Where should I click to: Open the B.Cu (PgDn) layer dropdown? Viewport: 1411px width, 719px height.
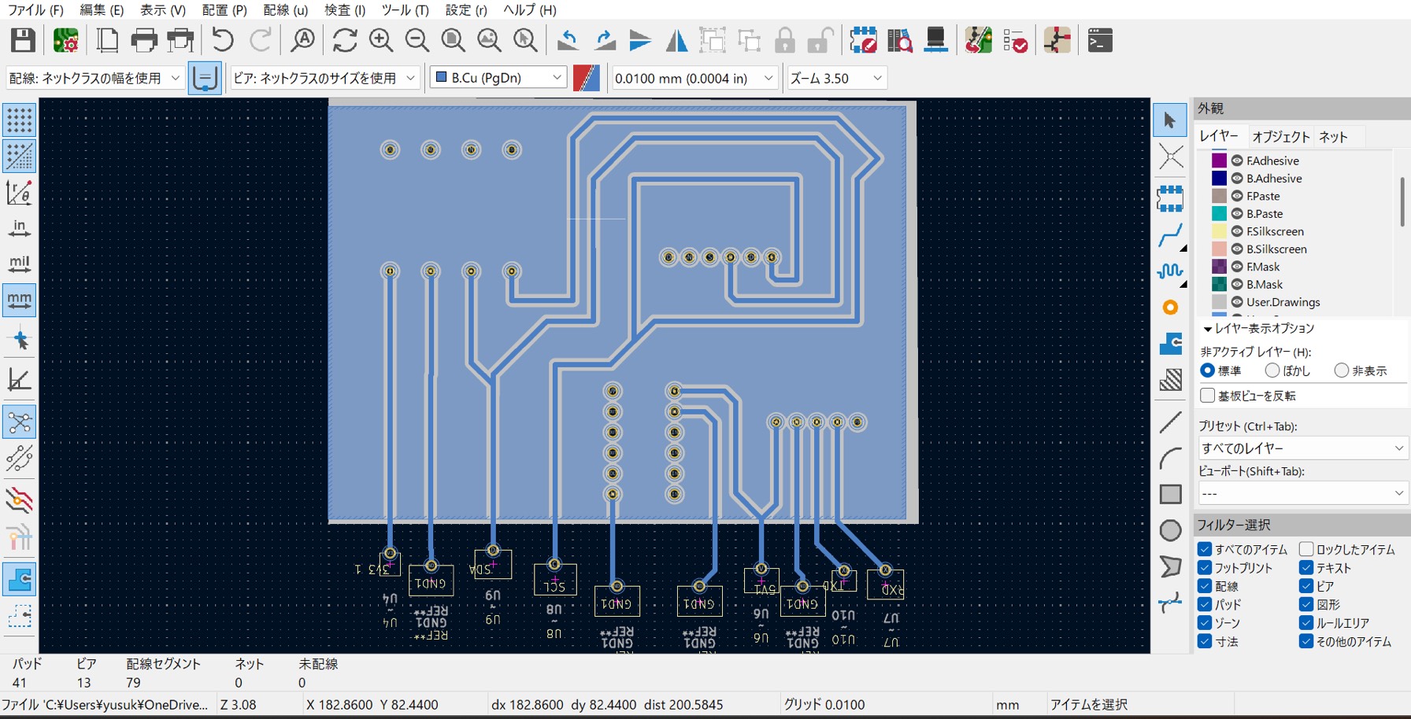pyautogui.click(x=498, y=78)
